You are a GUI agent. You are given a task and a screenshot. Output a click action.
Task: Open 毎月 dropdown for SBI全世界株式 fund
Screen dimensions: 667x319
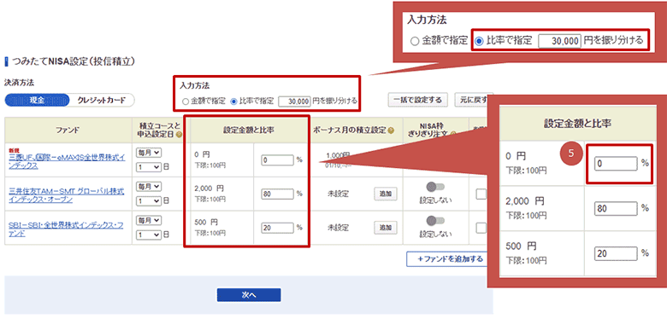tap(149, 220)
